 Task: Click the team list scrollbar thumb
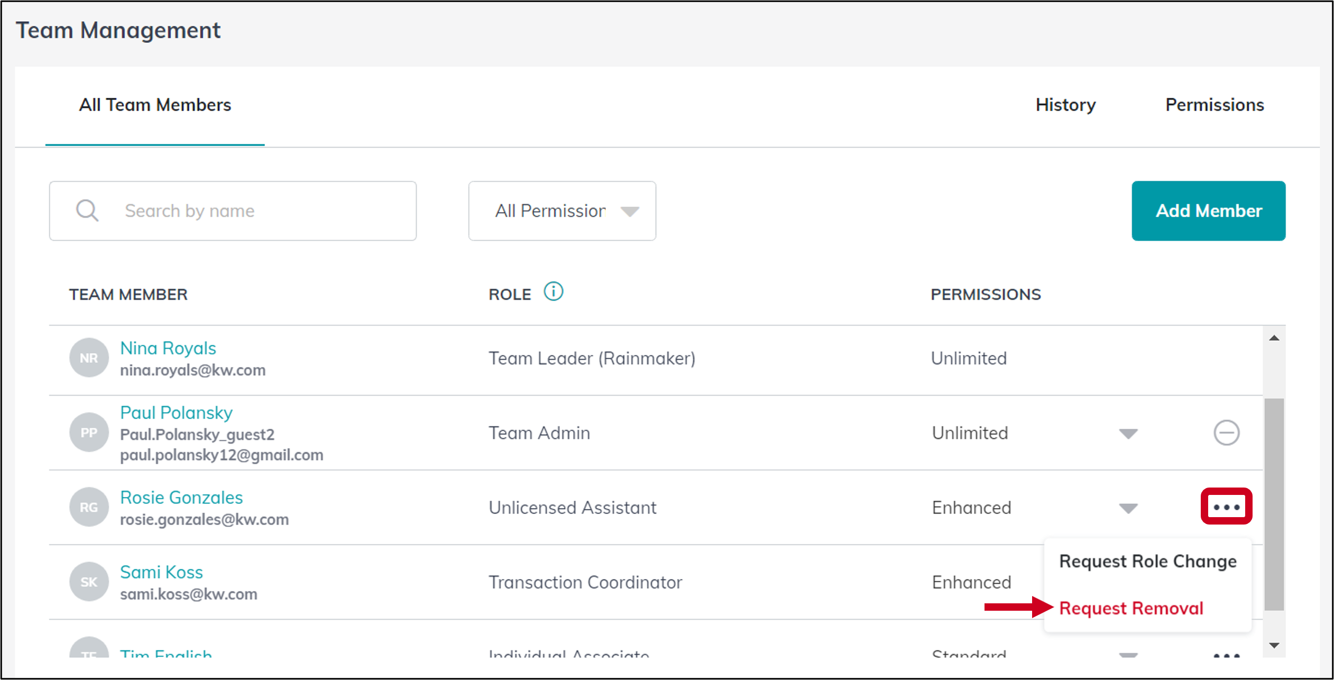1274,503
